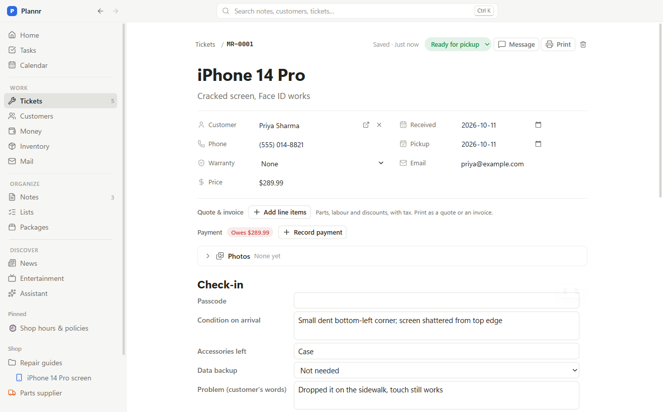This screenshot has width=663, height=412.
Task: Click the Passcode input field
Action: [436, 300]
